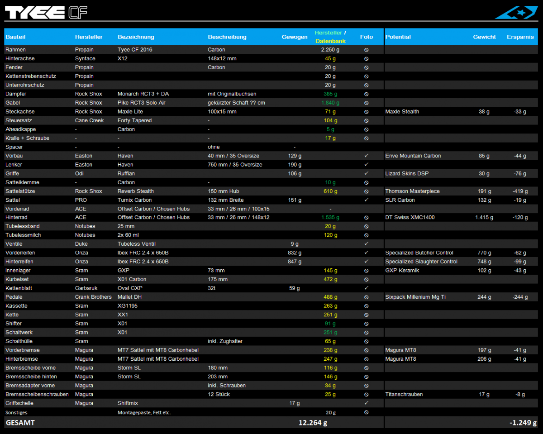The width and height of the screenshot is (543, 434).
Task: Click the Potential column header
Action: click(398, 37)
